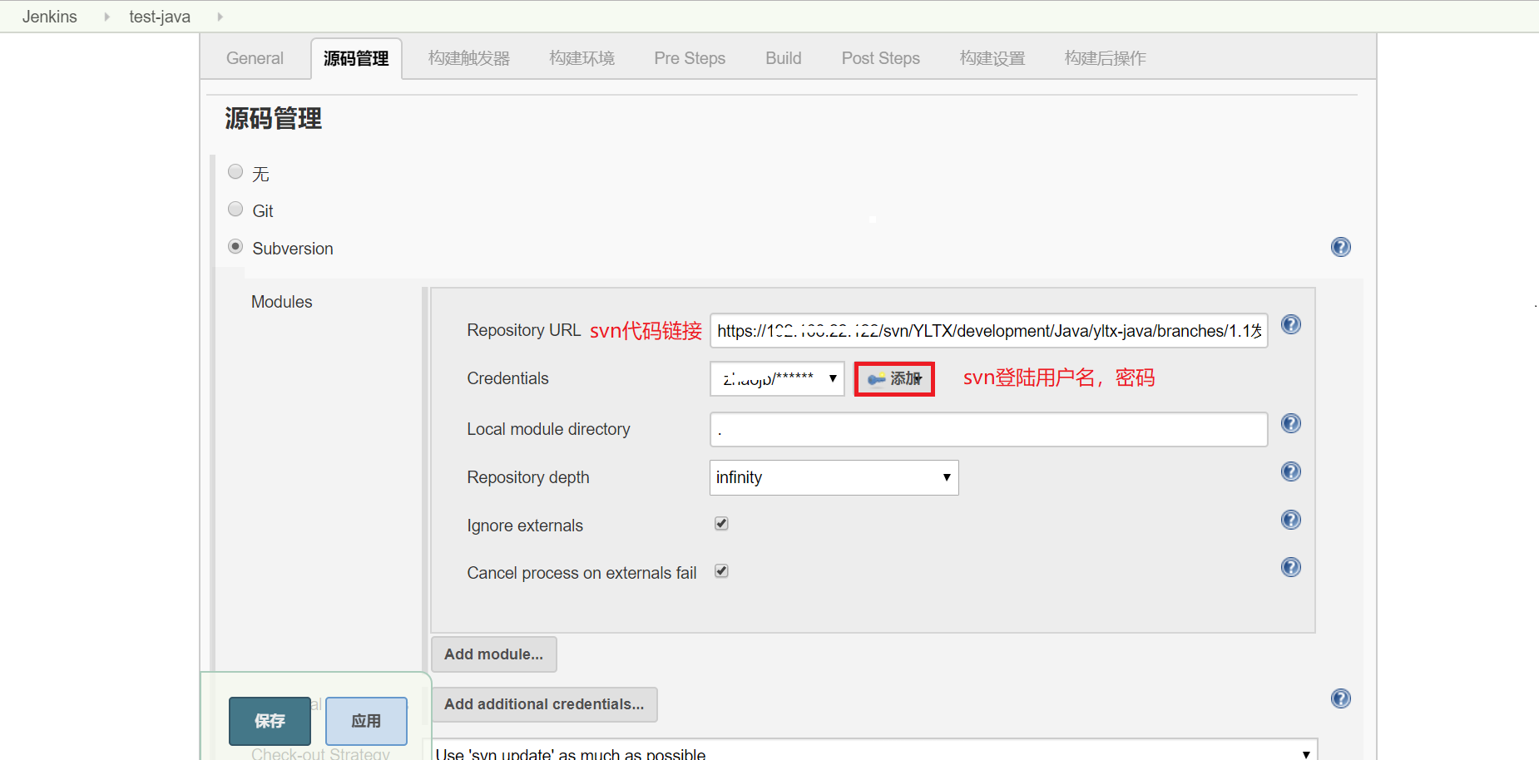Viewport: 1539px width, 760px height.
Task: Click the Modules label
Action: pyautogui.click(x=282, y=302)
